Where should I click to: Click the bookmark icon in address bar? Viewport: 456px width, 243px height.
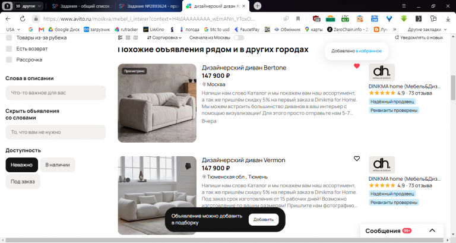pyautogui.click(x=298, y=18)
